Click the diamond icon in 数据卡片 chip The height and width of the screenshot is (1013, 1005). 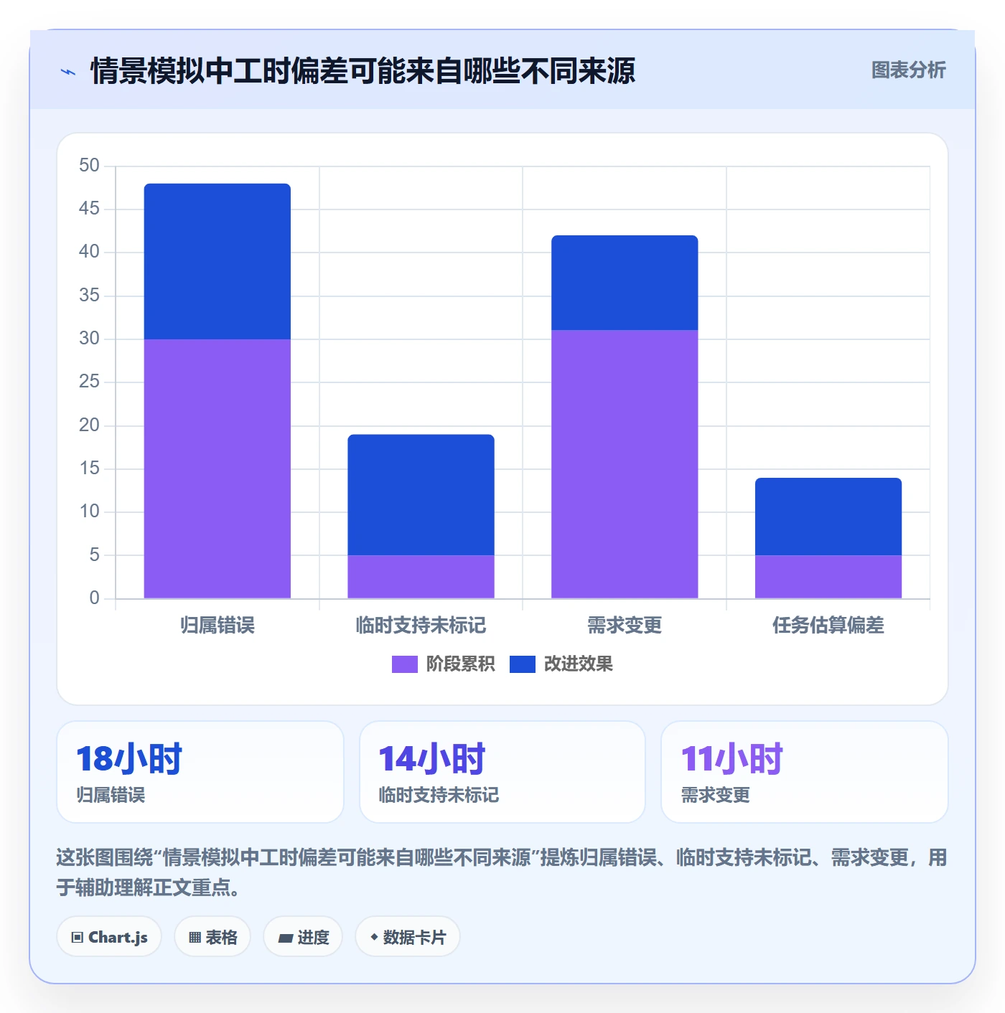pos(373,937)
